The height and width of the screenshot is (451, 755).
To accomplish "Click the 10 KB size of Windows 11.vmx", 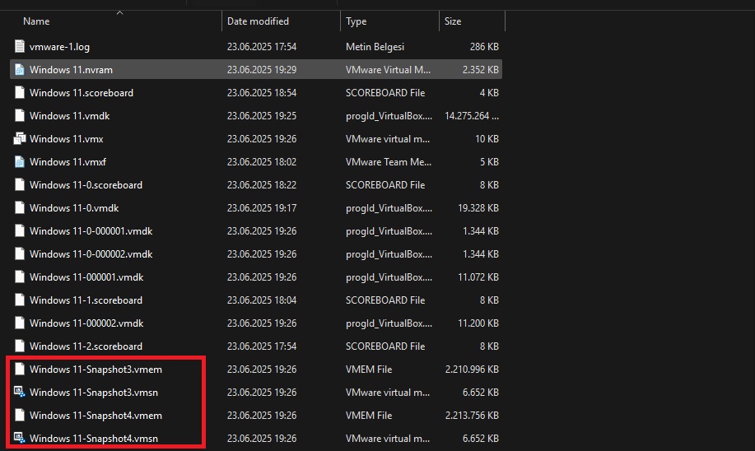I will click(x=487, y=139).
